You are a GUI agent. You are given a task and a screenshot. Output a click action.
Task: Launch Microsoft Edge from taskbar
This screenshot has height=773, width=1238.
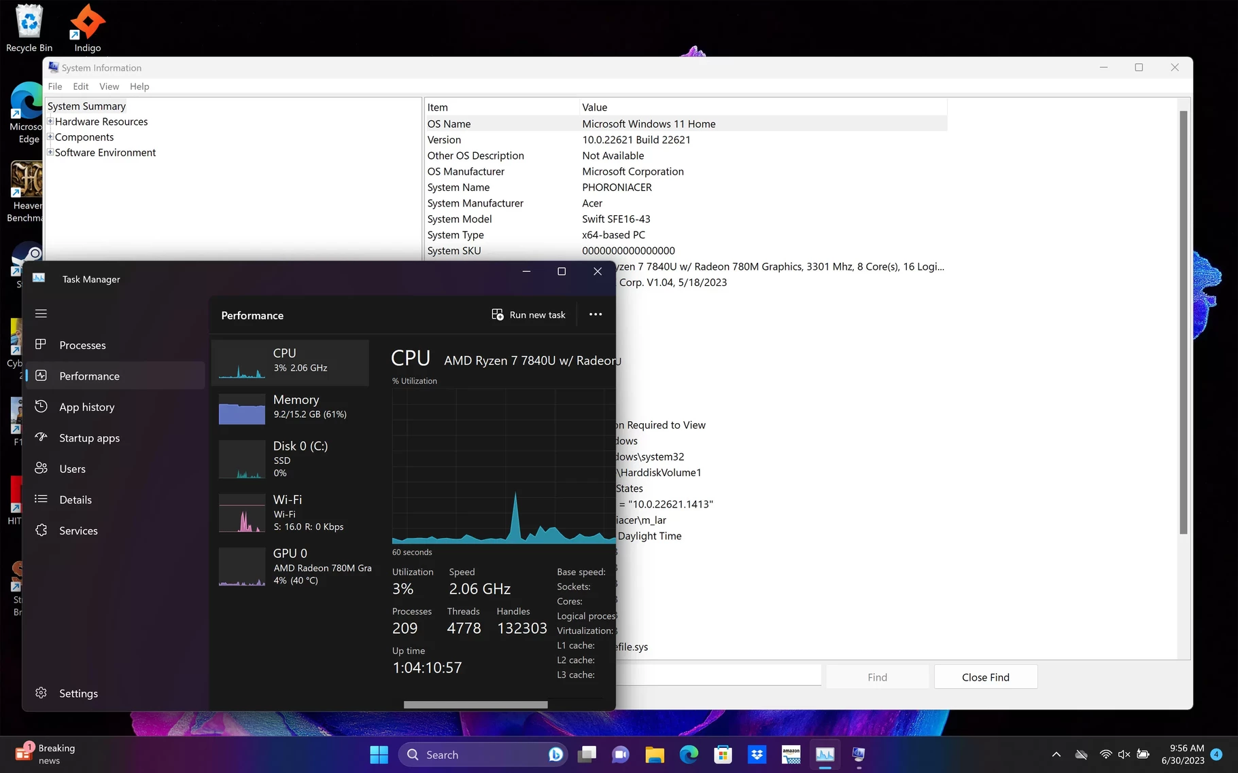click(689, 755)
